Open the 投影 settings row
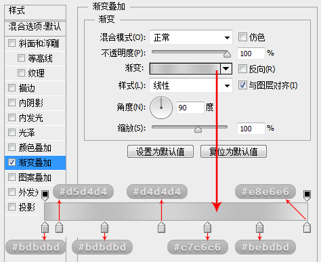 coord(22,207)
